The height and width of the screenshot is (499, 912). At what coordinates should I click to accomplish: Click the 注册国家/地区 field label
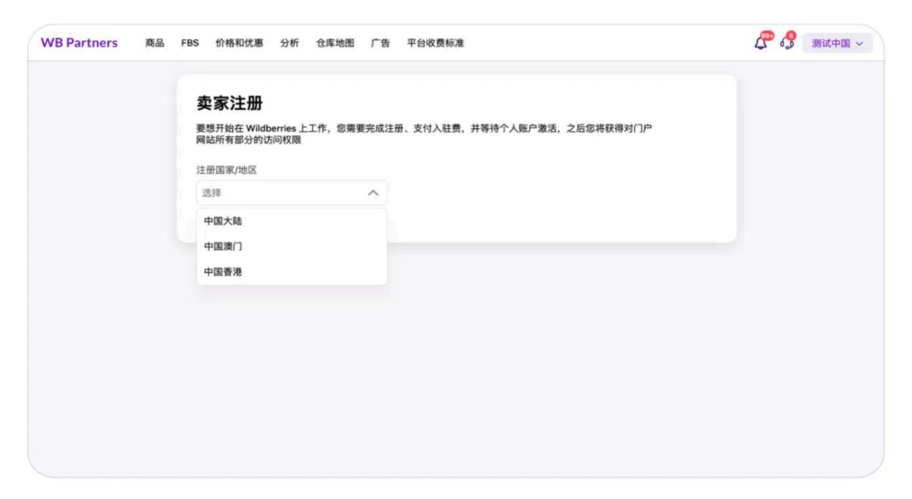point(226,170)
